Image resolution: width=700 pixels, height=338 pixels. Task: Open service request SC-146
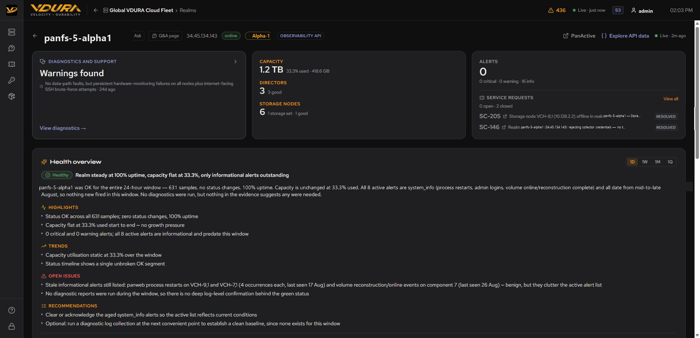[x=489, y=127]
